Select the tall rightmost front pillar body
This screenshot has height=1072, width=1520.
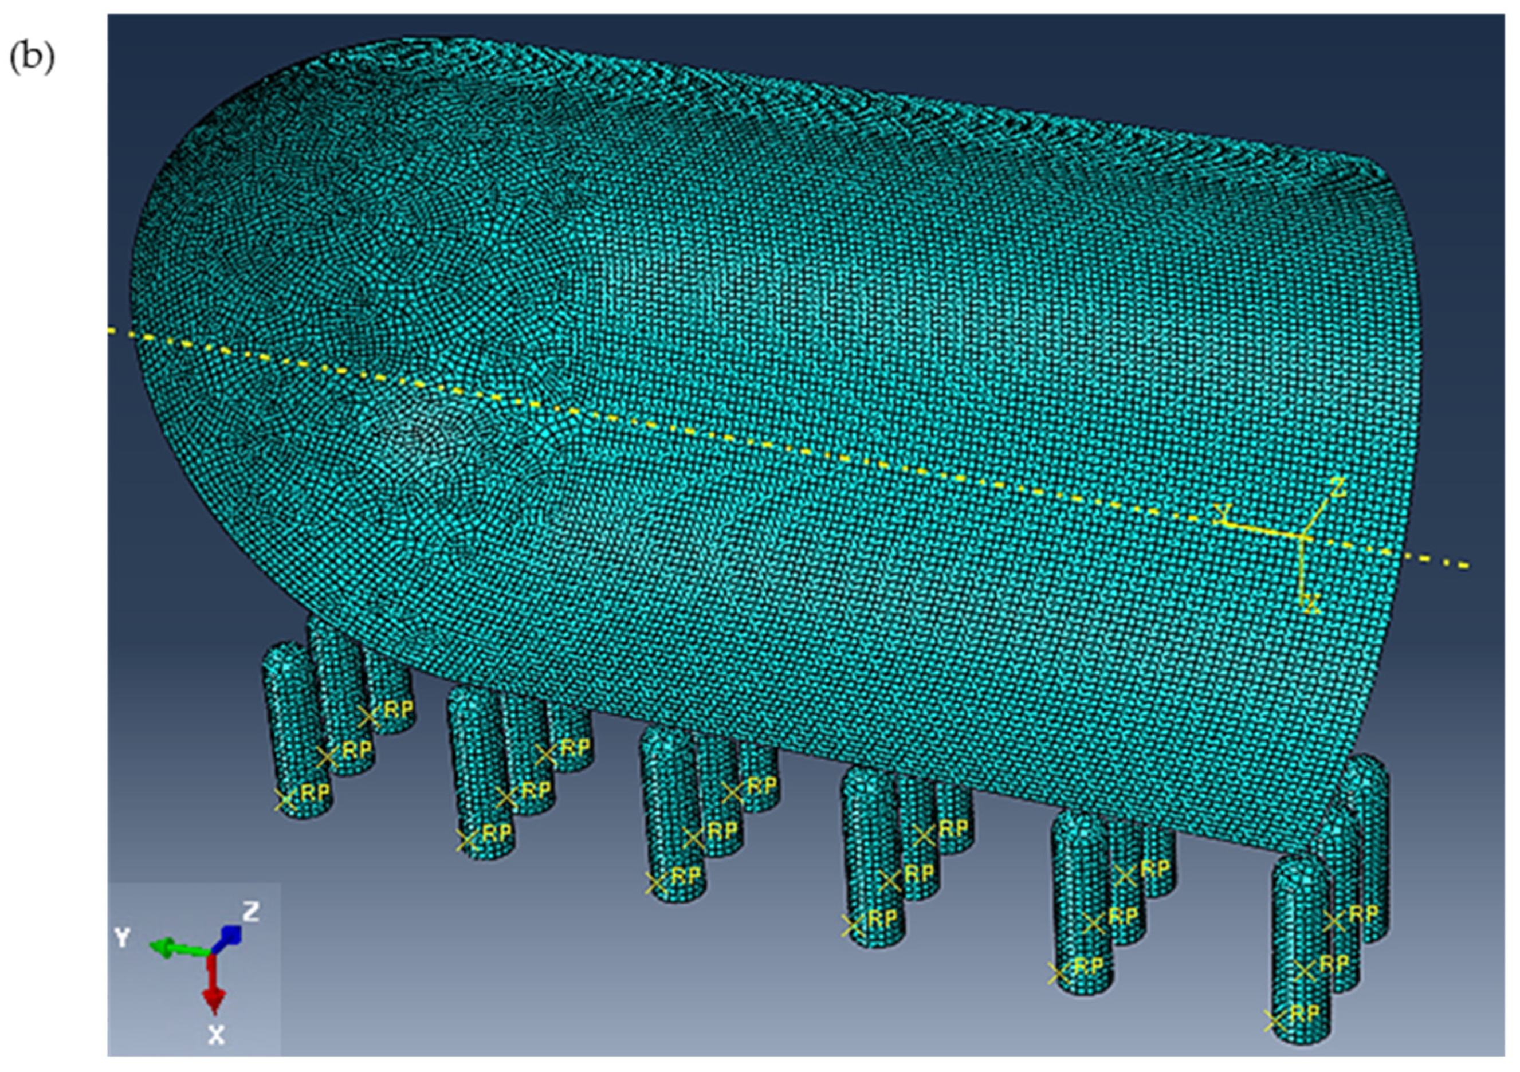click(x=1300, y=953)
